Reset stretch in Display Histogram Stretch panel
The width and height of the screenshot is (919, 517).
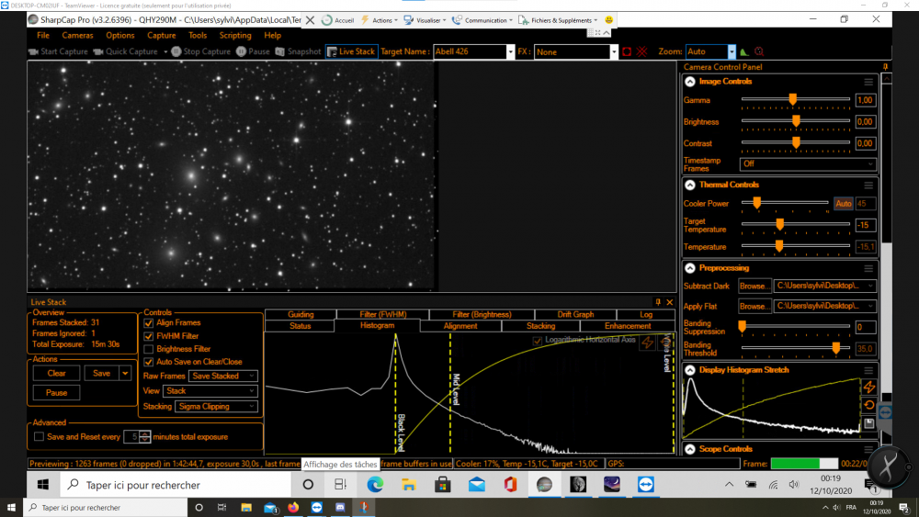click(x=869, y=405)
